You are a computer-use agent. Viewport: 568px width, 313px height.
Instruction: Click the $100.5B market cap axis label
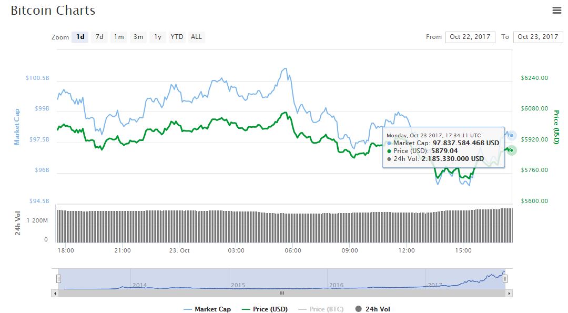(37, 78)
